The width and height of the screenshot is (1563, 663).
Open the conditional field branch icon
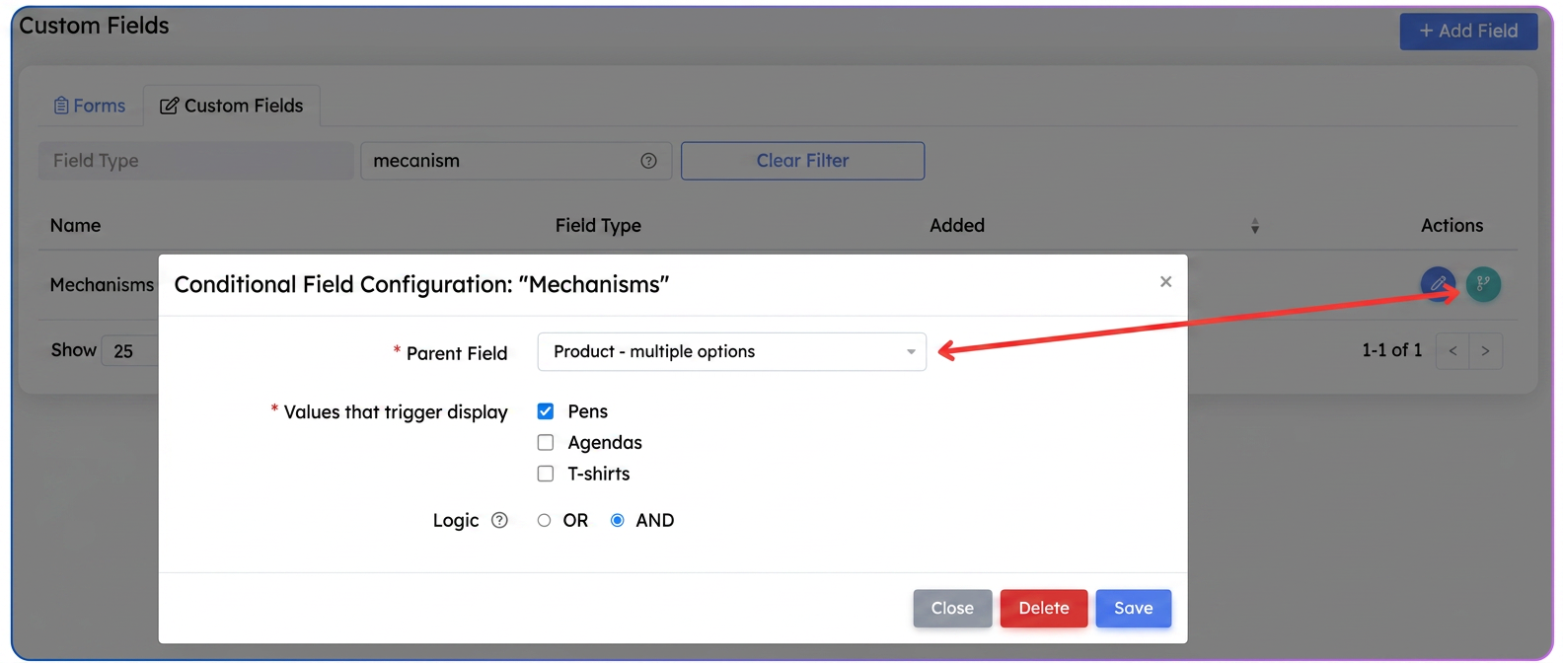pos(1483,284)
